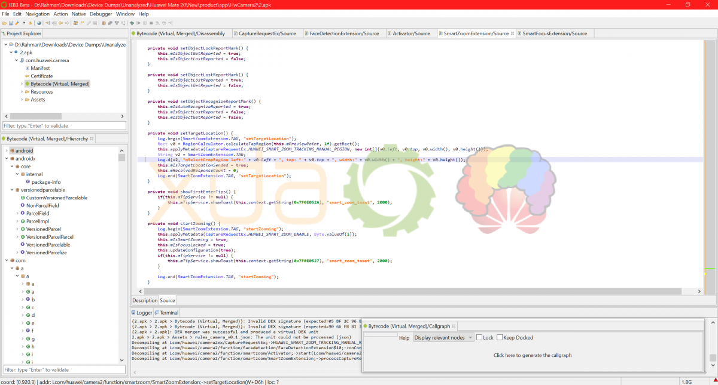The image size is (718, 385).
Task: Click the globe icon in the toolbar
Action: coord(39,23)
